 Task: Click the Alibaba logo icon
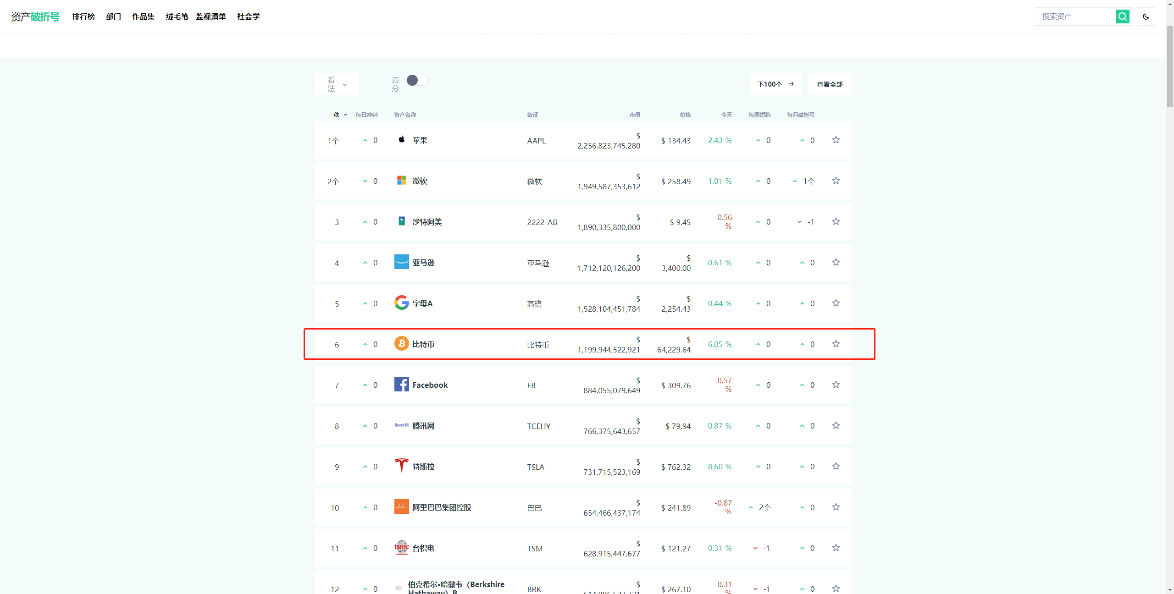click(x=402, y=507)
